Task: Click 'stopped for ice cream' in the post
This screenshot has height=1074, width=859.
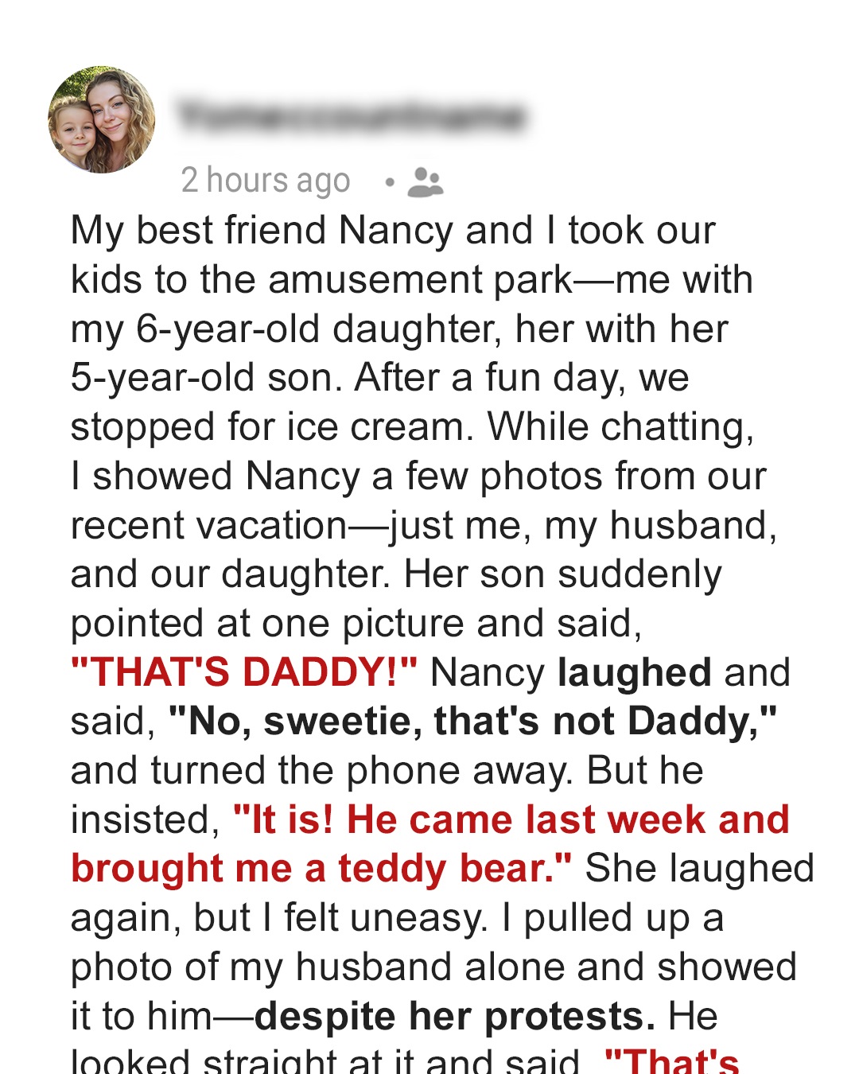Action: (x=267, y=427)
